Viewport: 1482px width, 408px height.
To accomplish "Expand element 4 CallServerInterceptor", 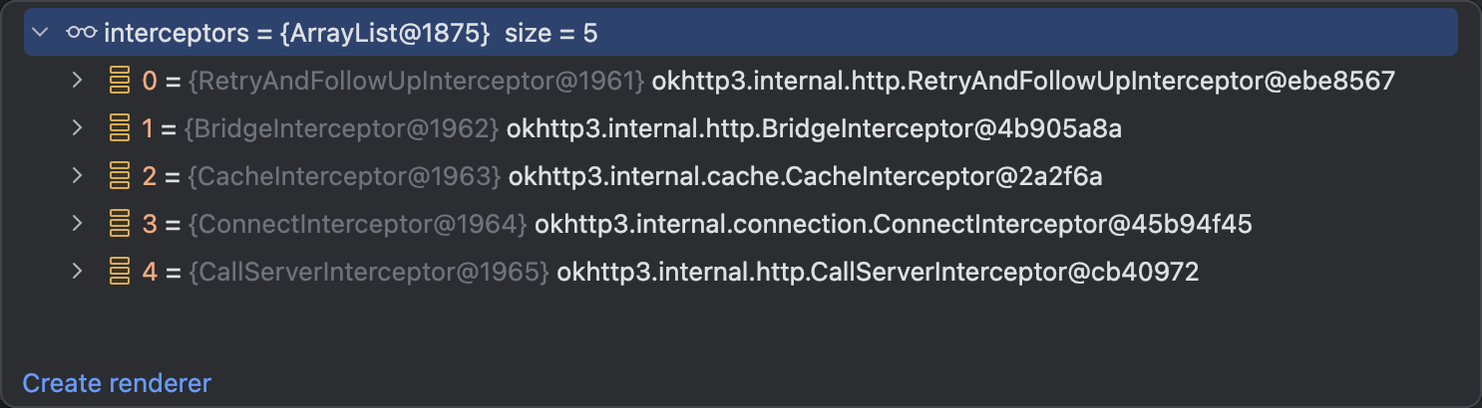I will (78, 272).
